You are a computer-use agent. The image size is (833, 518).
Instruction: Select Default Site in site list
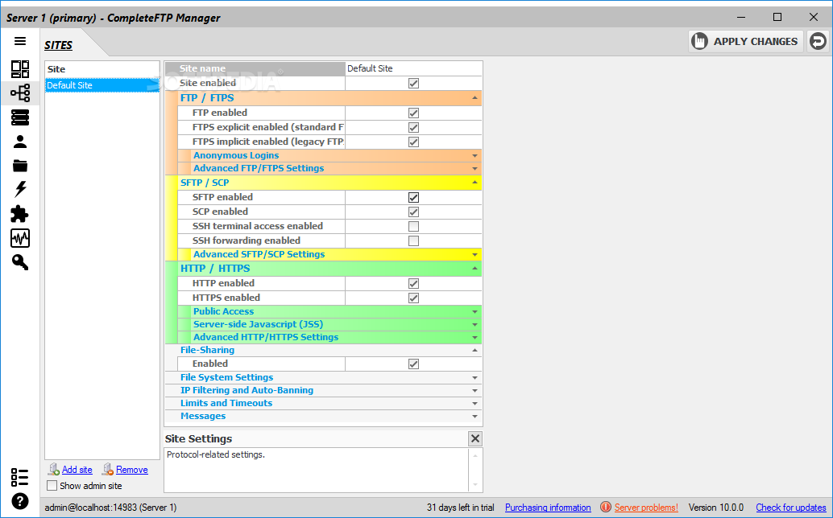point(102,84)
